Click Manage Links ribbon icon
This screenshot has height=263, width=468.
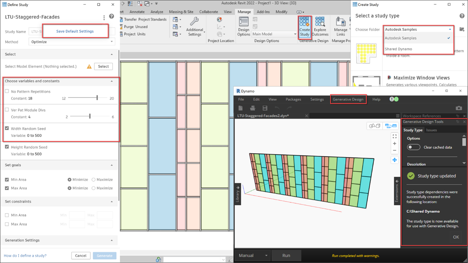pos(341,27)
